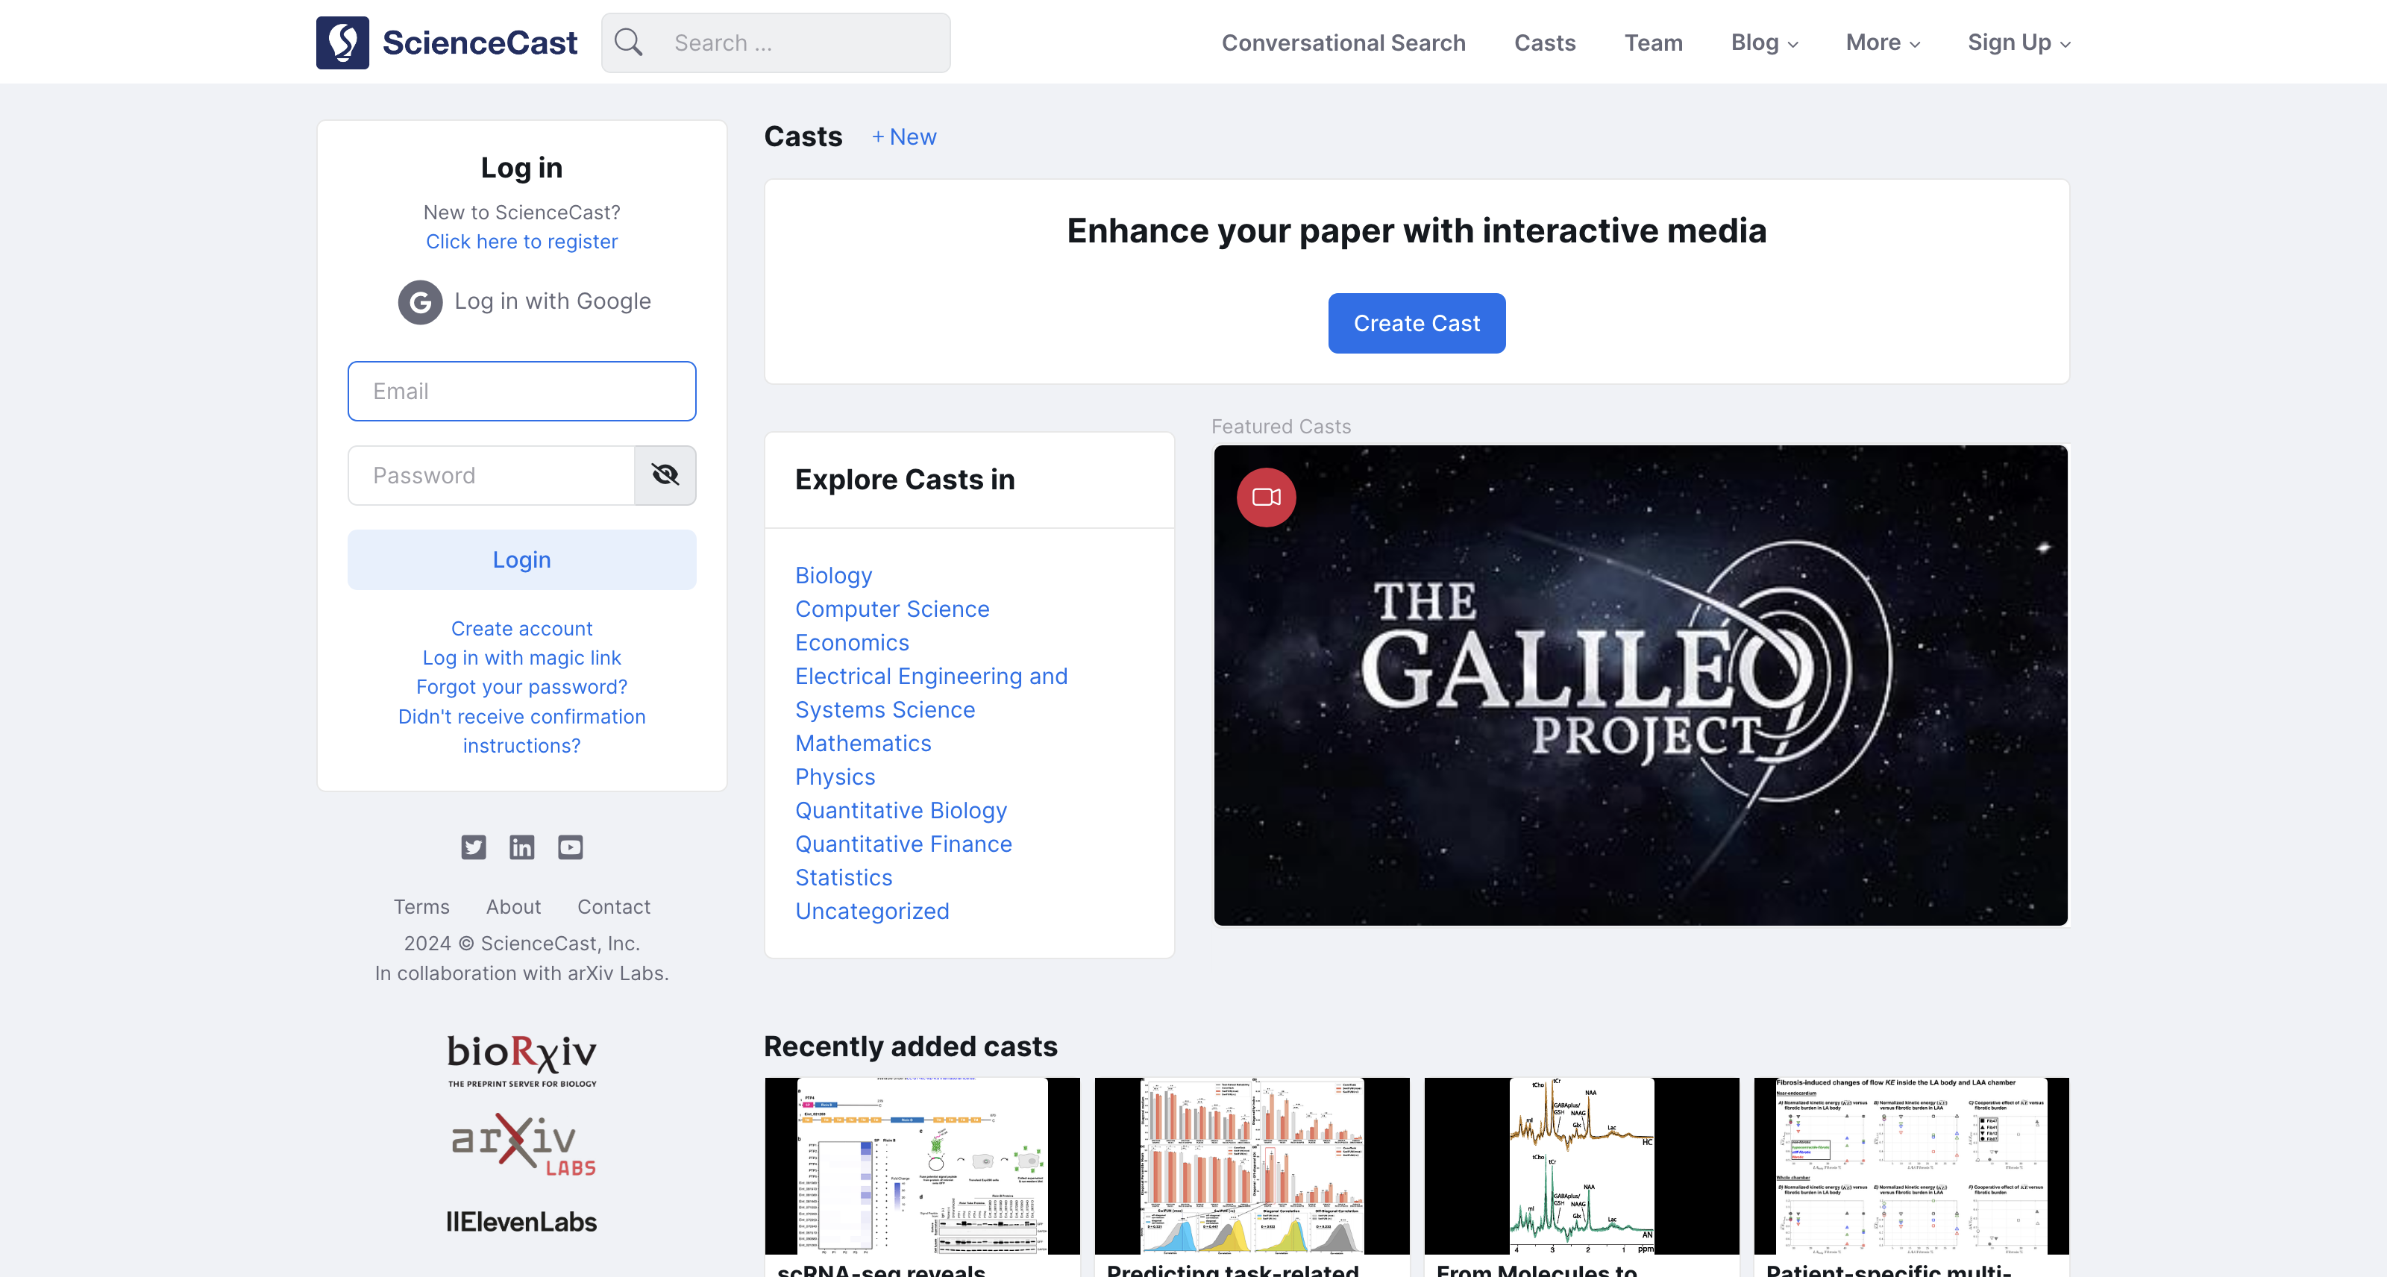Explore Biology casts
Image resolution: width=2387 pixels, height=1277 pixels.
click(x=833, y=576)
